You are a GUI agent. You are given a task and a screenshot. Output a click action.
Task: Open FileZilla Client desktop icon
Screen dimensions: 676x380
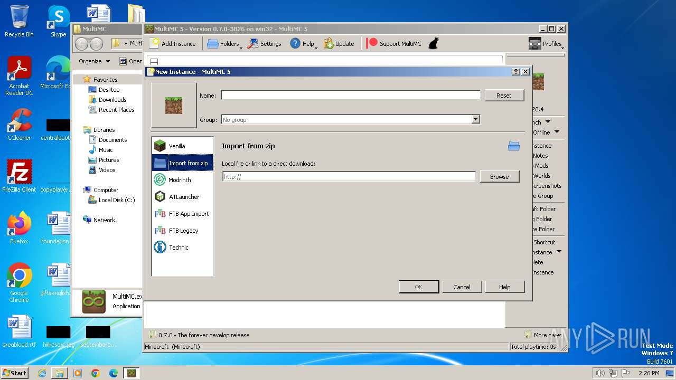click(x=19, y=176)
